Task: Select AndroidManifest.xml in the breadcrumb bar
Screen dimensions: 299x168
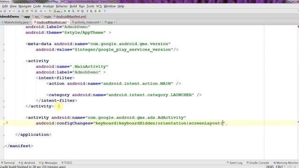Action: click(x=70, y=17)
